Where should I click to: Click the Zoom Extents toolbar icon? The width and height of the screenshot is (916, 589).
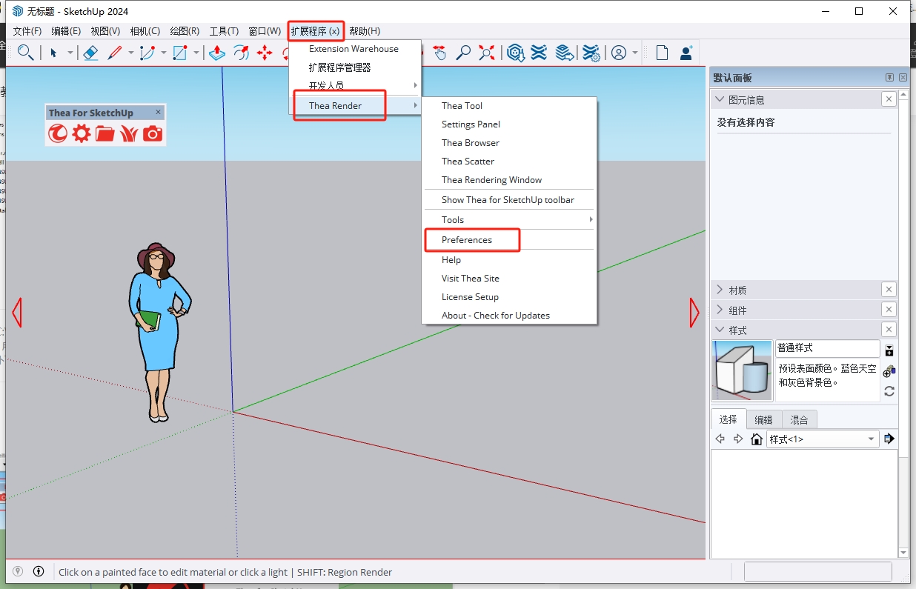pos(487,53)
